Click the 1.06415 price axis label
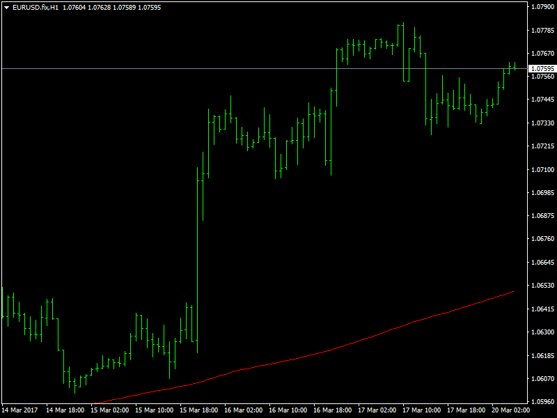This screenshot has height=418, width=557. click(x=542, y=309)
